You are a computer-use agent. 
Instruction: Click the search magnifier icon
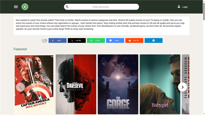[x=67, y=7]
